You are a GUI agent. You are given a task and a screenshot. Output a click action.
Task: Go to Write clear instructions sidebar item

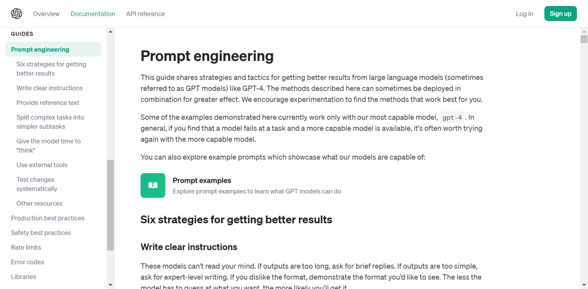click(x=50, y=88)
